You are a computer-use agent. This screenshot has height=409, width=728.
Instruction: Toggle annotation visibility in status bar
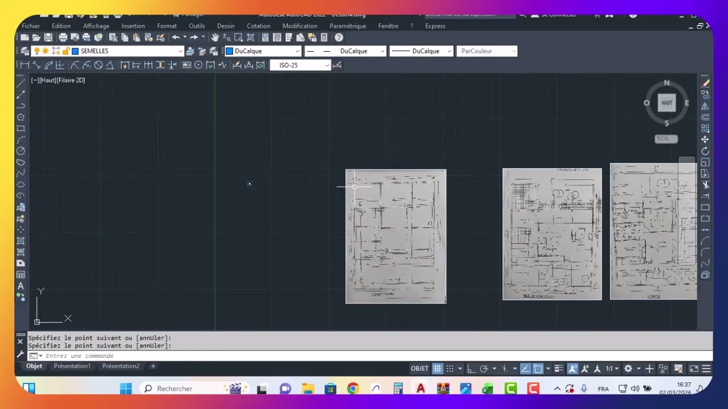coord(573,369)
